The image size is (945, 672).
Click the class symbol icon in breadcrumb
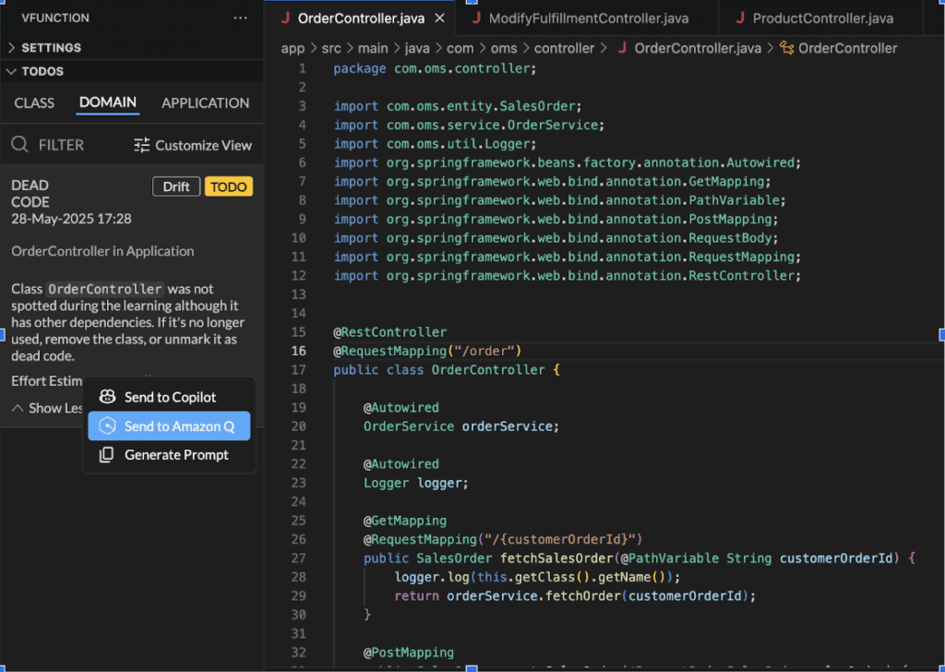pos(786,48)
